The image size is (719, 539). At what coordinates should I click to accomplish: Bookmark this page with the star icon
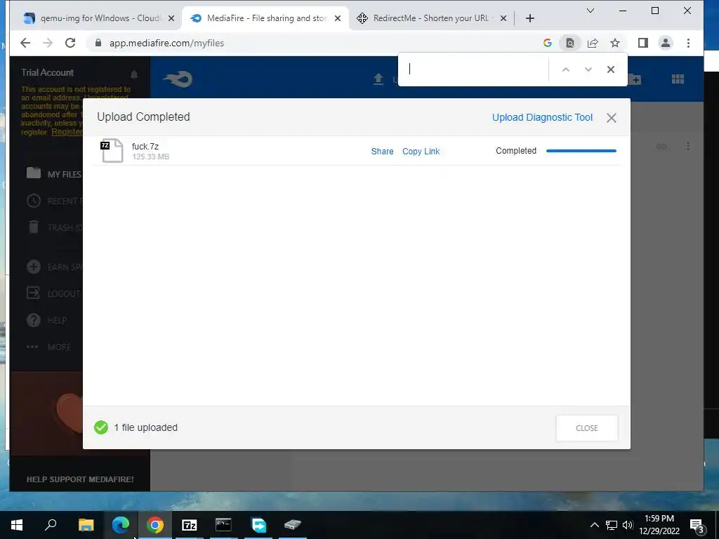pyautogui.click(x=615, y=43)
